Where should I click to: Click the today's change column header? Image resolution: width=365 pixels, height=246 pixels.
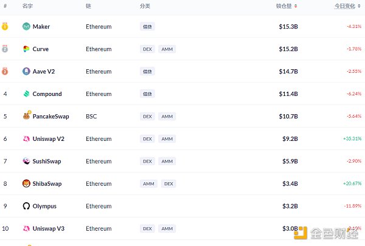345,6
